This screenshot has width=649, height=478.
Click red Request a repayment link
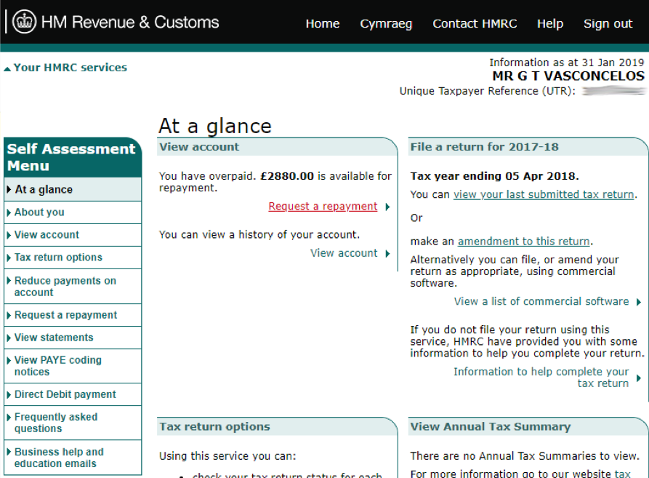tap(323, 207)
